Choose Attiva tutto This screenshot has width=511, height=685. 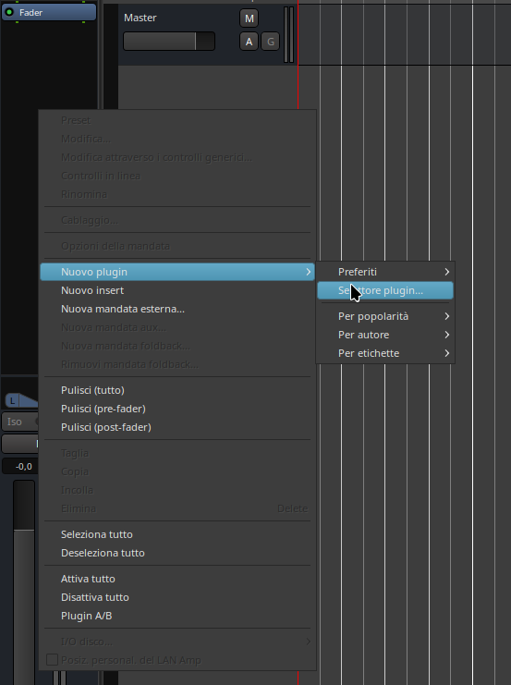pos(177,579)
